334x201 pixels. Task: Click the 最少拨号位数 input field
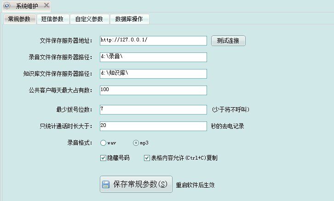[153, 109]
